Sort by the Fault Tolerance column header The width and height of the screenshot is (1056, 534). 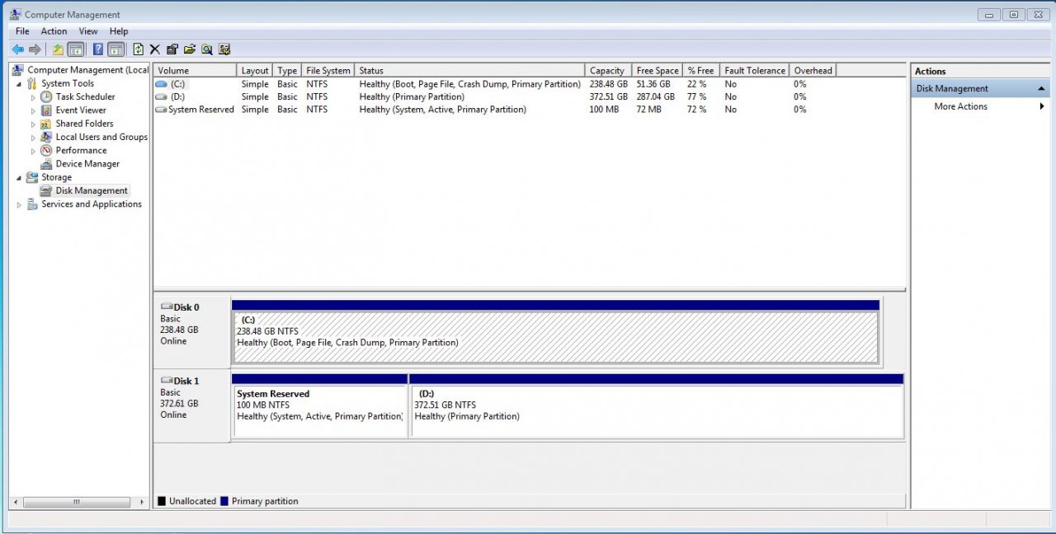(755, 71)
